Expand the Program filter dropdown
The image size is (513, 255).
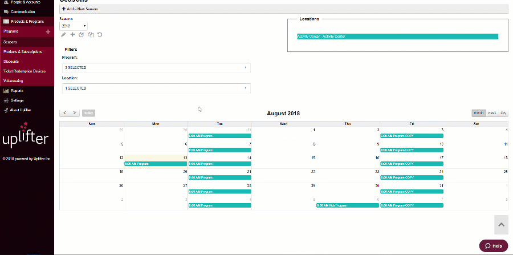pos(156,68)
